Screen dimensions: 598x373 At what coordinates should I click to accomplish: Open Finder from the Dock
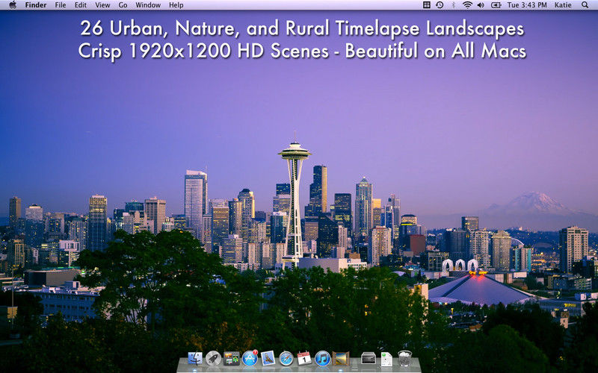[x=195, y=358]
